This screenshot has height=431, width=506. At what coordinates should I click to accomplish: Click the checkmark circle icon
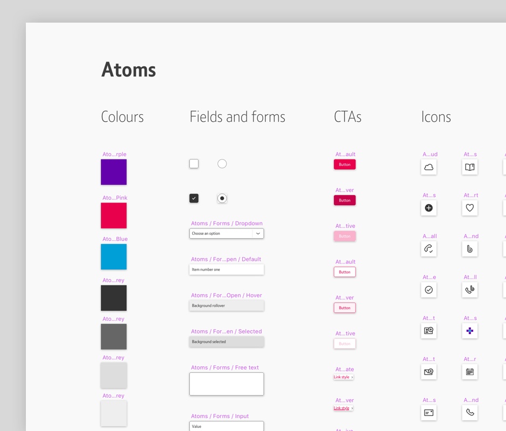429,290
